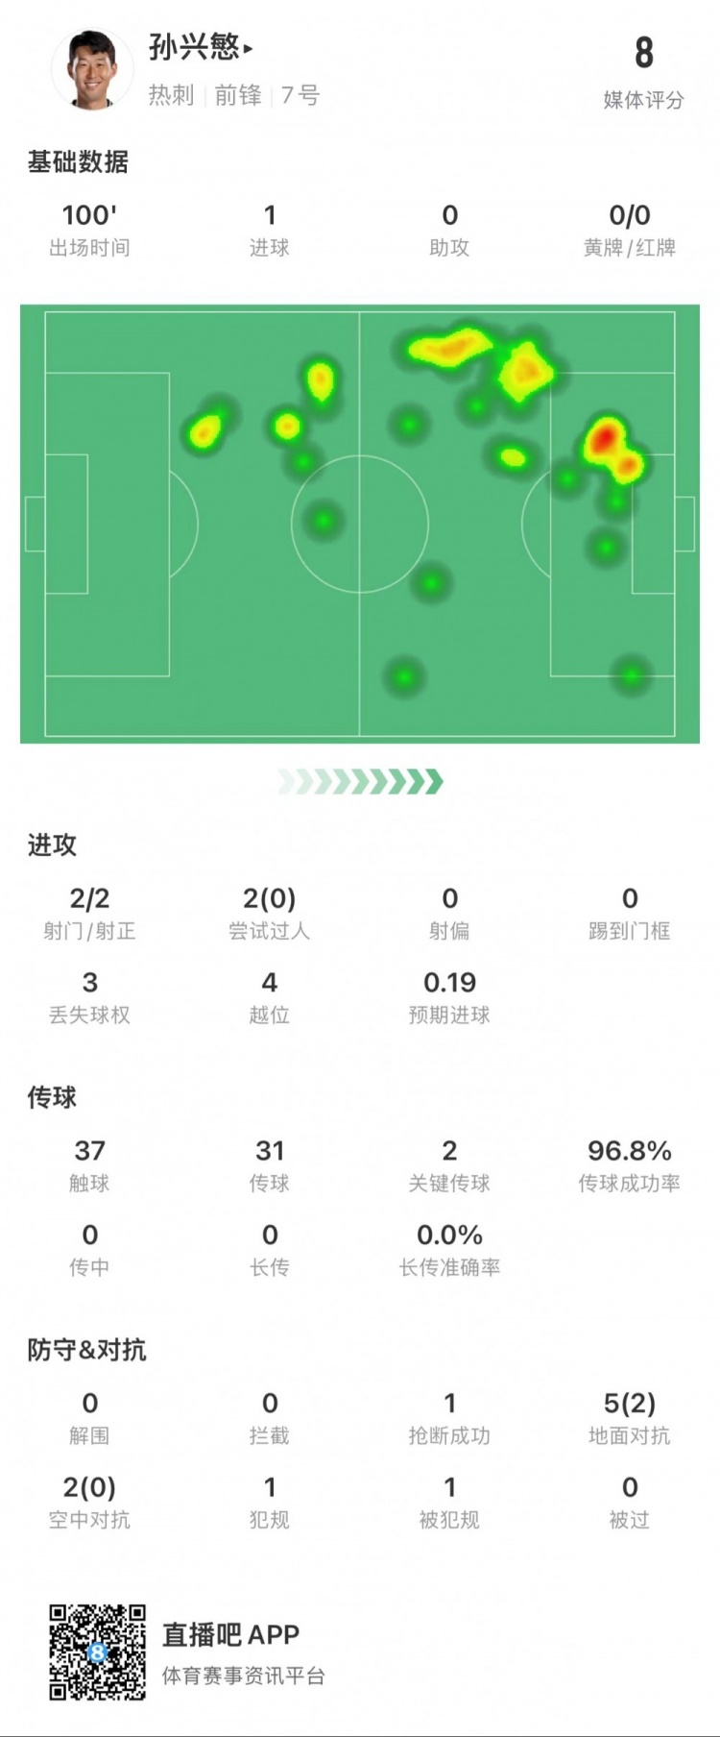Expand the arrow next to player name 孙兴慜
Viewport: 720px width, 1737px height.
(x=248, y=48)
